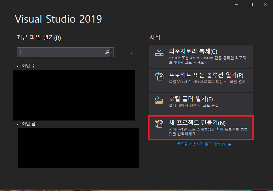
Task: Open the search options dropdown arrow
Action: tap(112, 52)
